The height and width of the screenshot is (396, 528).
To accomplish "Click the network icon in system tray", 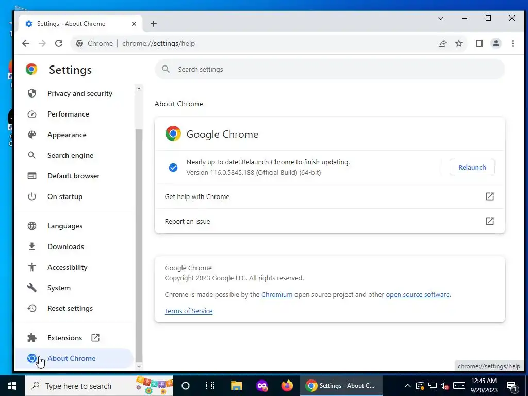I will coord(433,386).
